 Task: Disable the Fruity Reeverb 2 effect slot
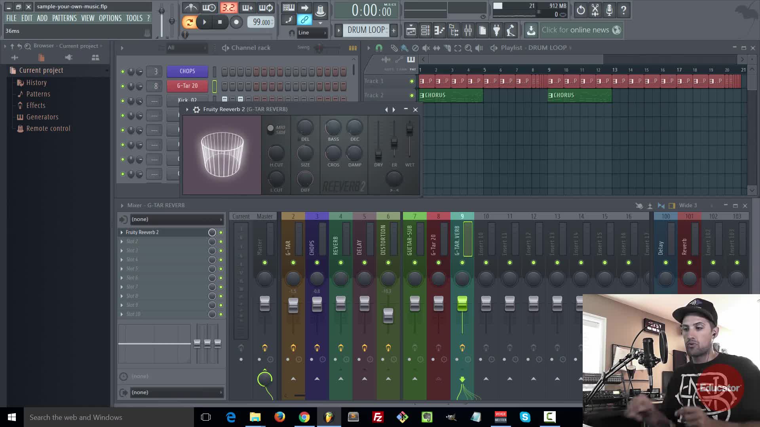tap(221, 232)
